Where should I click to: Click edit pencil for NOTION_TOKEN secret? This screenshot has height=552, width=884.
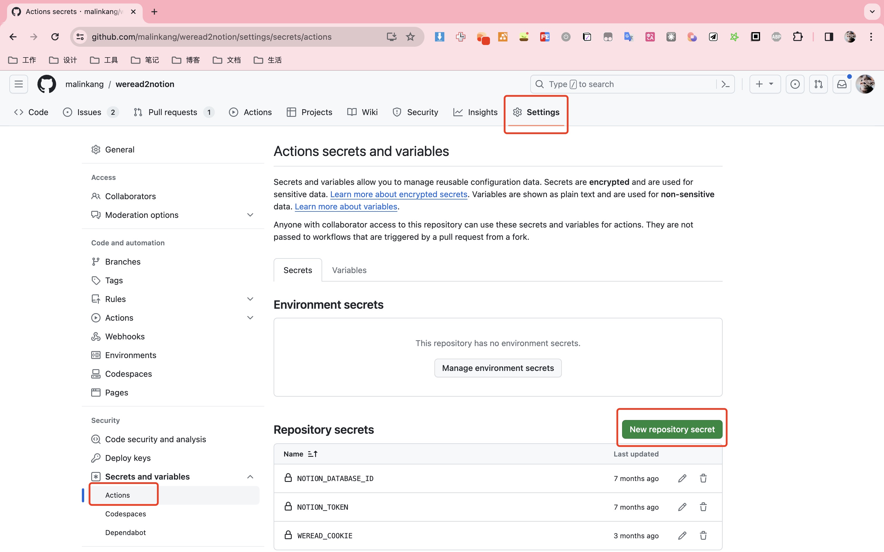coord(682,507)
